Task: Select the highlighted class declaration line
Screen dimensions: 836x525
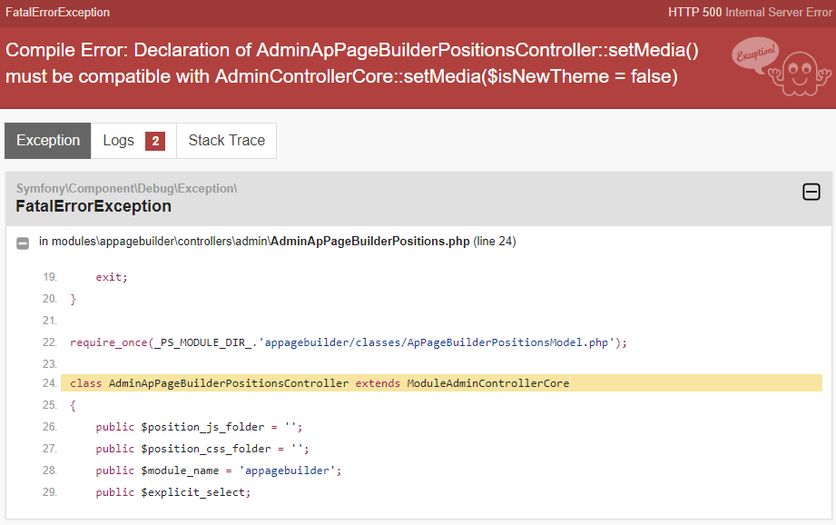Action: (x=320, y=383)
